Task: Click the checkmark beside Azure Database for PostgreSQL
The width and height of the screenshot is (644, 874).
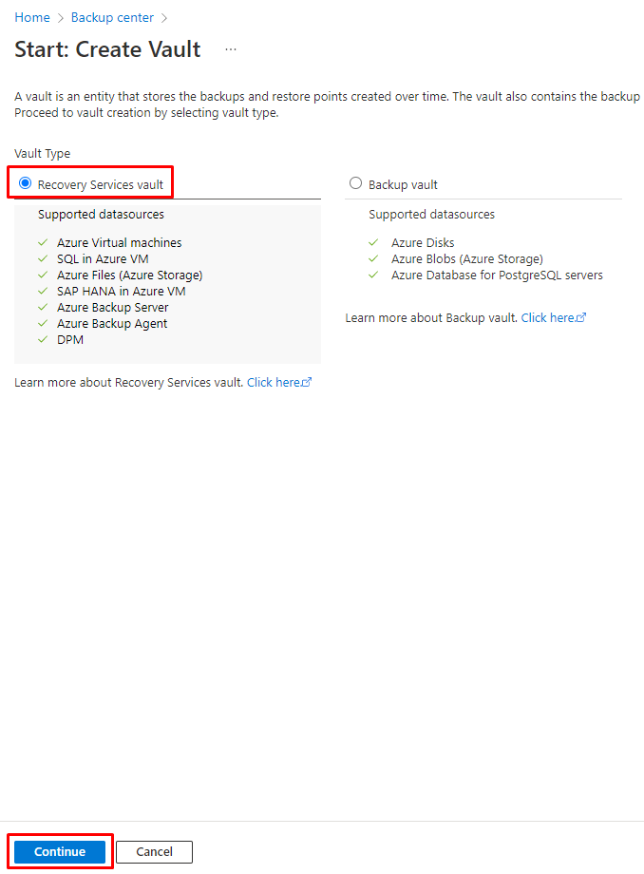Action: click(373, 275)
